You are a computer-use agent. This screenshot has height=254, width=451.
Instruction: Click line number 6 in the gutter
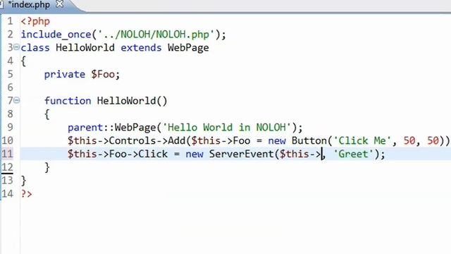coord(10,87)
